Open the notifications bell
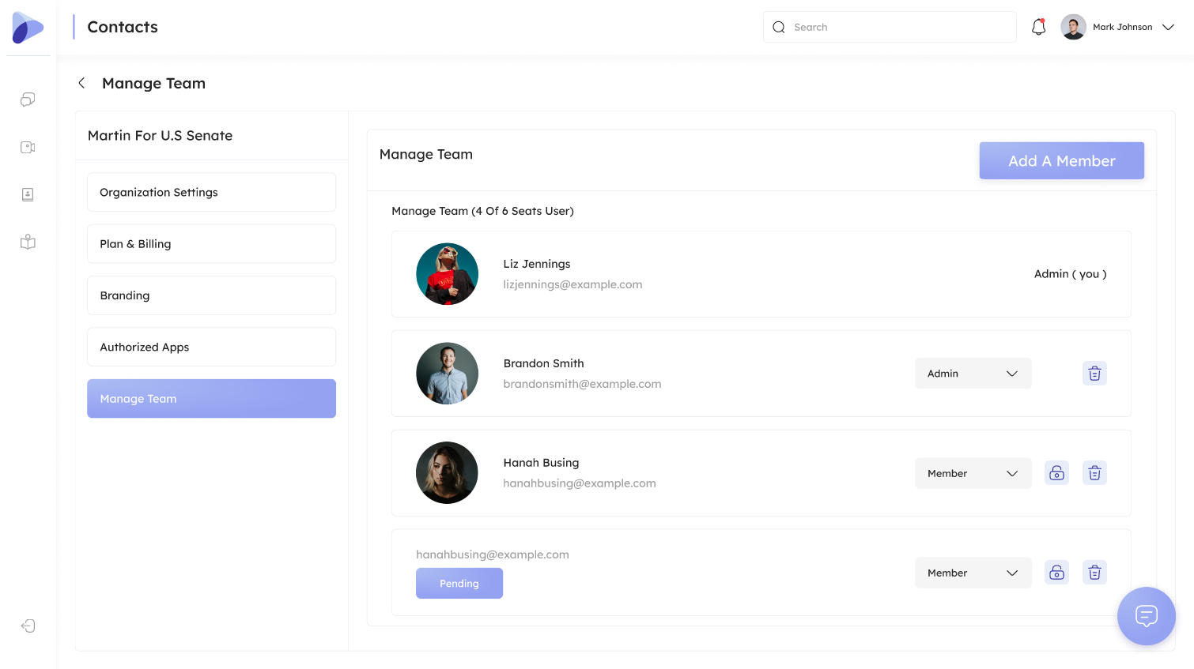 1039,27
